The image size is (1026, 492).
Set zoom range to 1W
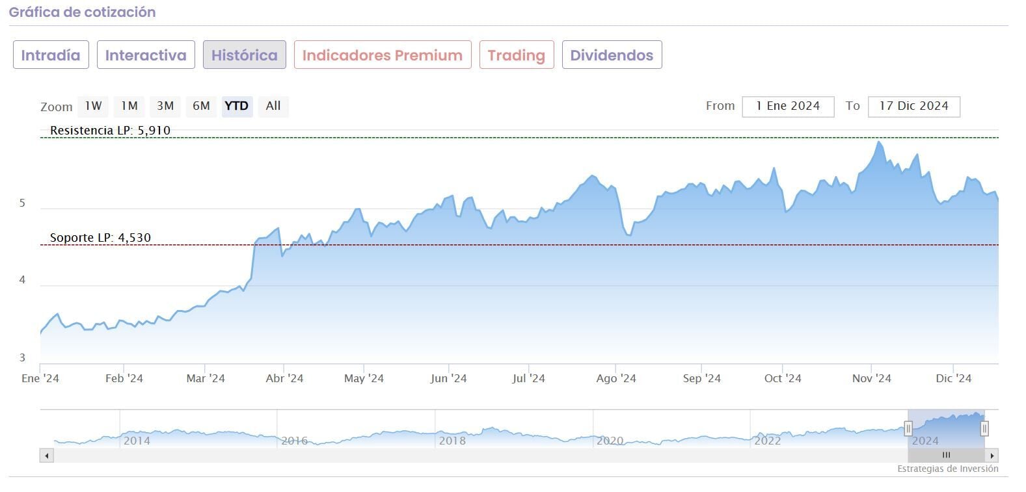pyautogui.click(x=93, y=106)
